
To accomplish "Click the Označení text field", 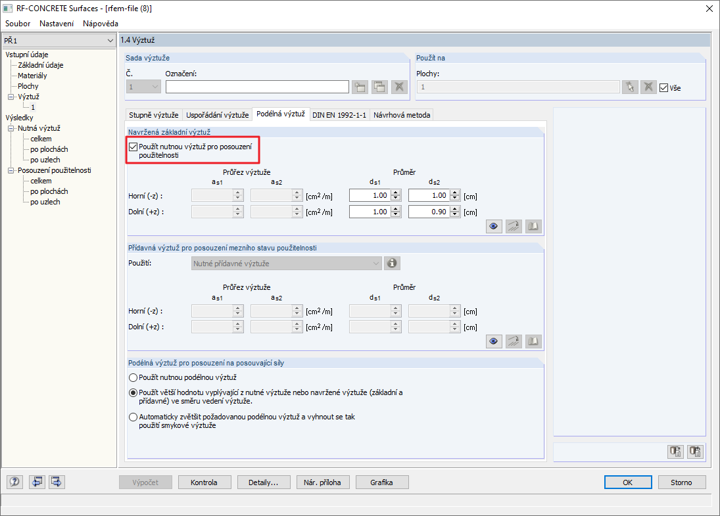I will (x=257, y=87).
